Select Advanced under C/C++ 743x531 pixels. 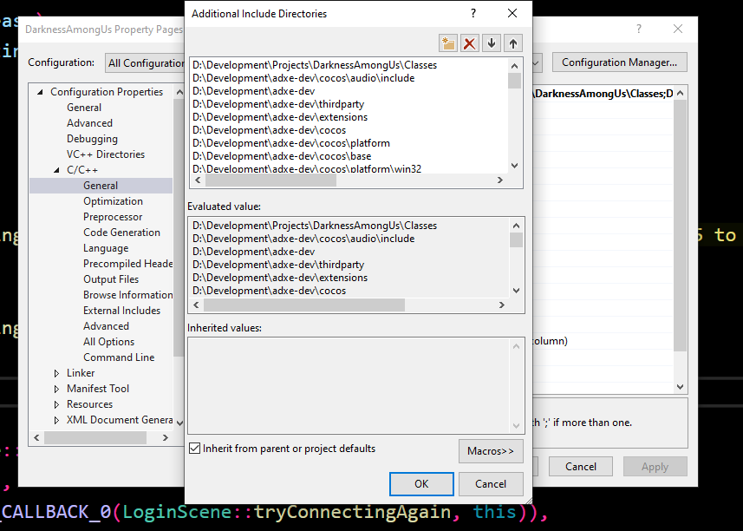click(x=106, y=326)
